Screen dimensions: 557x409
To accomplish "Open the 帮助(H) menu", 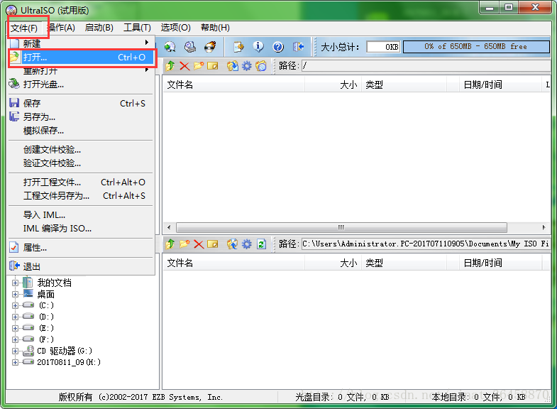I will coord(215,28).
